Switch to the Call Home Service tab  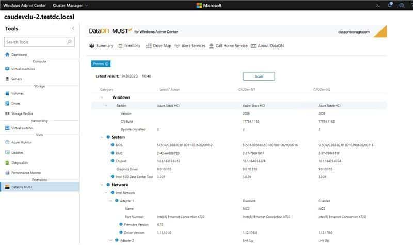(228, 46)
